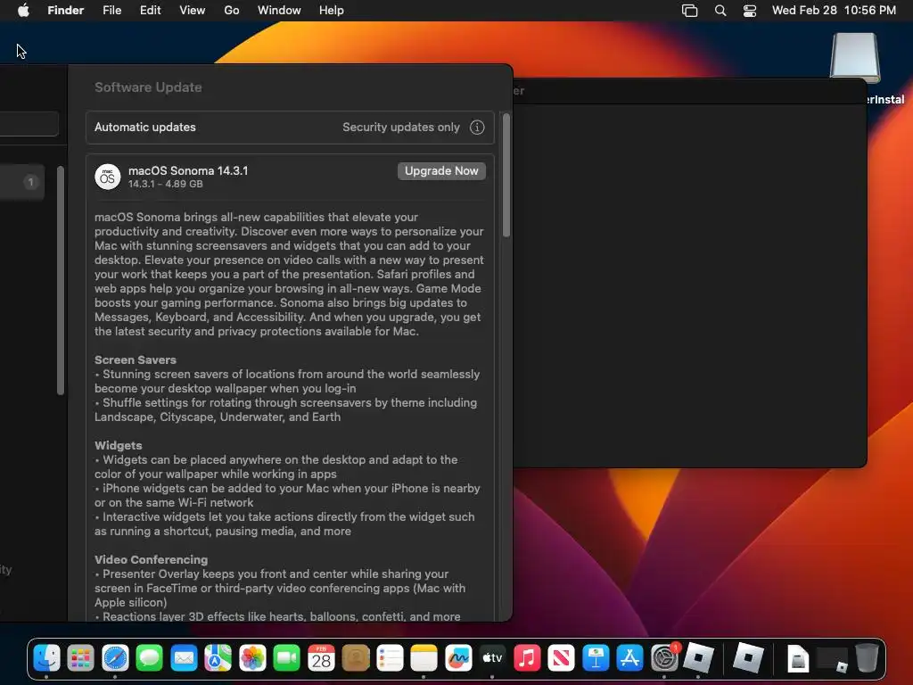Screen dimensions: 913x685
Task: Click the sidebar search field
Action: pos(28,124)
